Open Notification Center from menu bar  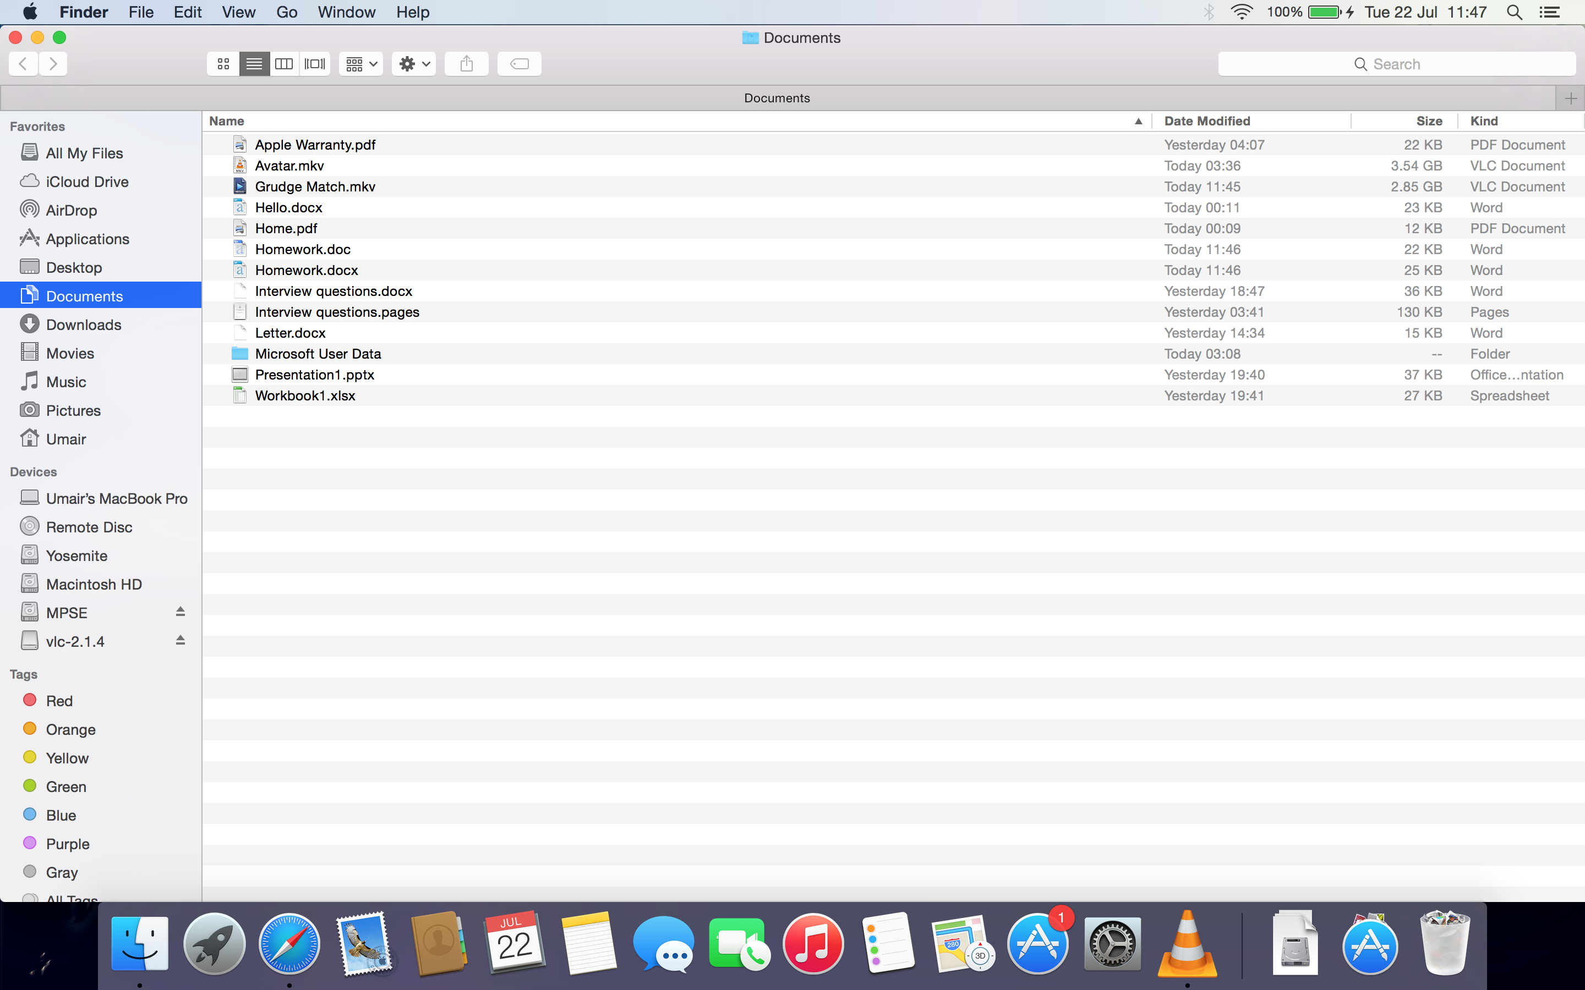click(x=1550, y=12)
